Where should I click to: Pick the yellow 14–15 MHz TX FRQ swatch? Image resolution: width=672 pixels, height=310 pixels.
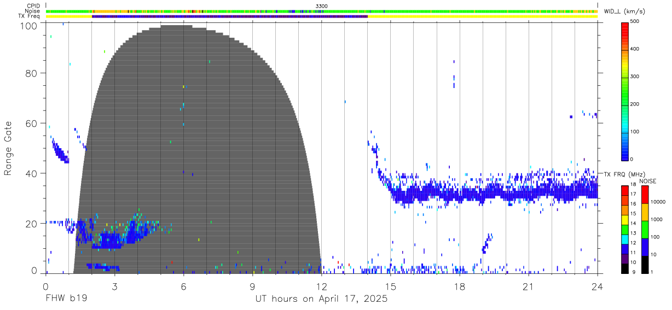(x=624, y=219)
